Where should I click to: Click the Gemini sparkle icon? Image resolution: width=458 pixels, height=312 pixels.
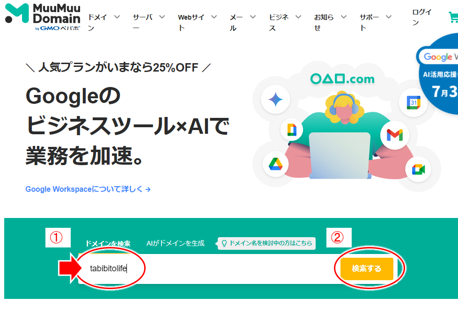(275, 100)
